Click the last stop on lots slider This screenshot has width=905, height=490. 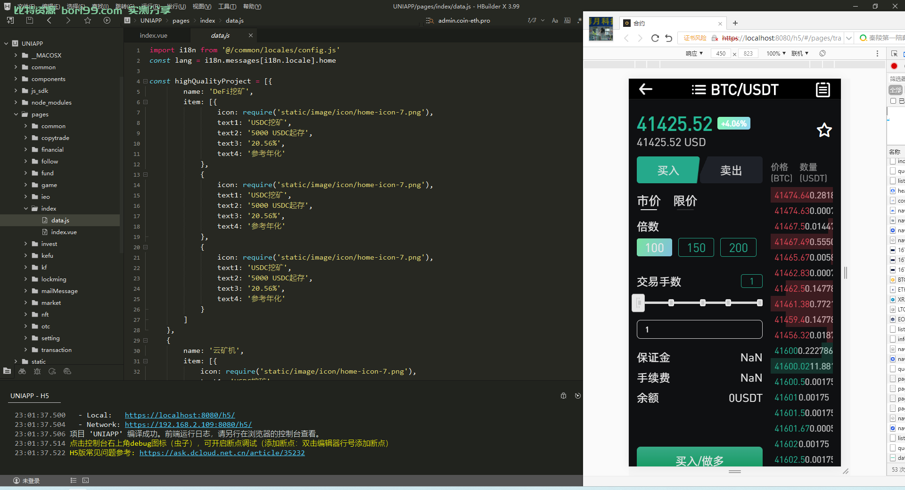coord(759,303)
